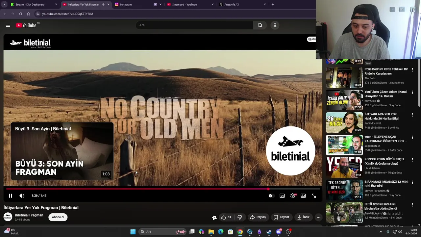The width and height of the screenshot is (421, 237).
Task: Open İHTİYARLARA YER YOK 26 Bilgi options menu
Action: click(412, 115)
